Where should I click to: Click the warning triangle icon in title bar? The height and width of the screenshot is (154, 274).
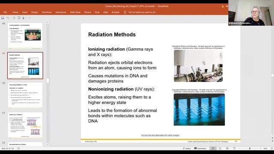click(223, 6)
